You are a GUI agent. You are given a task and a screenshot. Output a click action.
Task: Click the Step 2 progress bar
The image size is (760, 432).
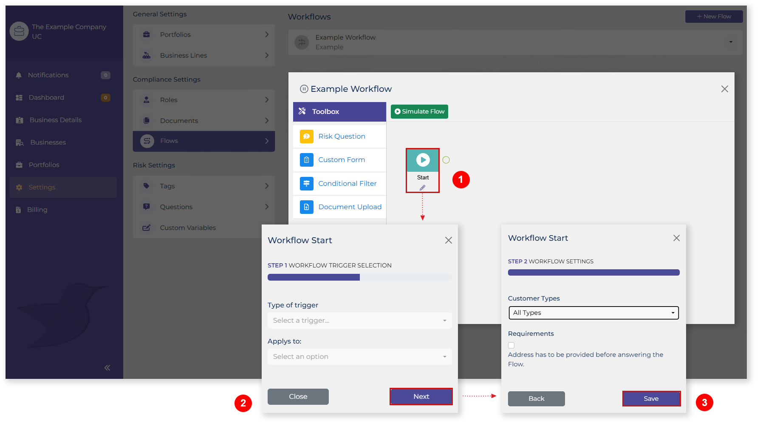(x=593, y=272)
